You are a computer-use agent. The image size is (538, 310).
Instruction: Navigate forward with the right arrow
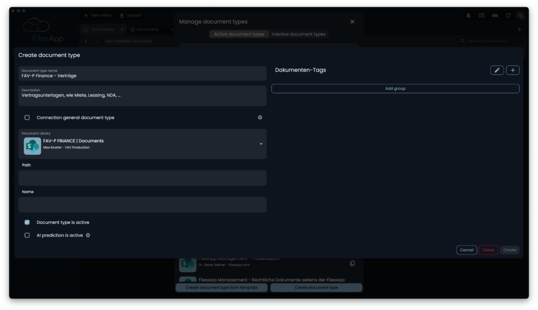[97, 41]
